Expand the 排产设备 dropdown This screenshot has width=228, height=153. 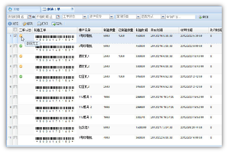pos(112,17)
